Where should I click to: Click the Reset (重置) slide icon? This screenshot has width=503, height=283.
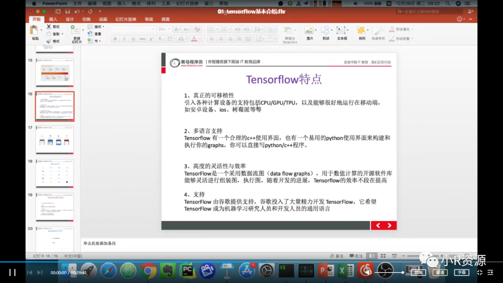coord(90,34)
